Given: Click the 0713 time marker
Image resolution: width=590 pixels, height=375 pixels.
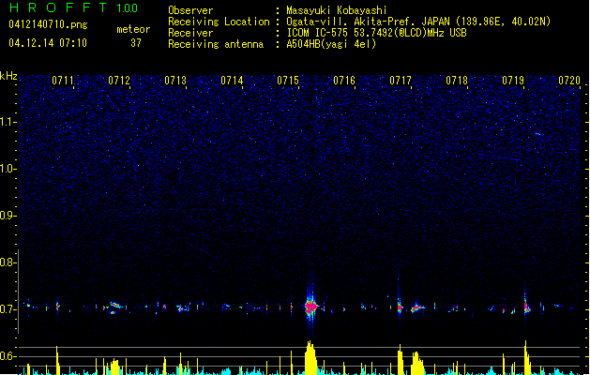Looking at the screenshot, I should (175, 81).
